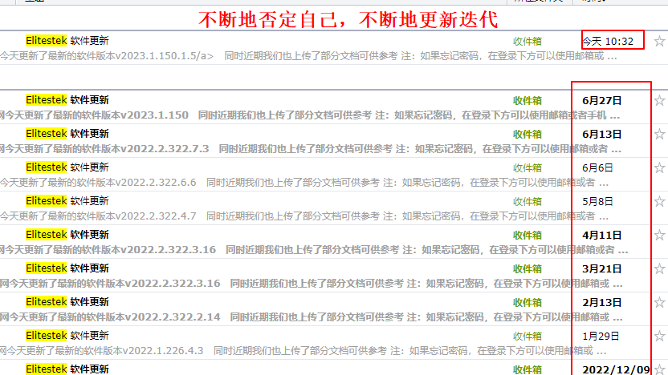Viewport: 668px width, 375px height.
Task: Star the 5月8日 Elitestek email
Action: [659, 201]
